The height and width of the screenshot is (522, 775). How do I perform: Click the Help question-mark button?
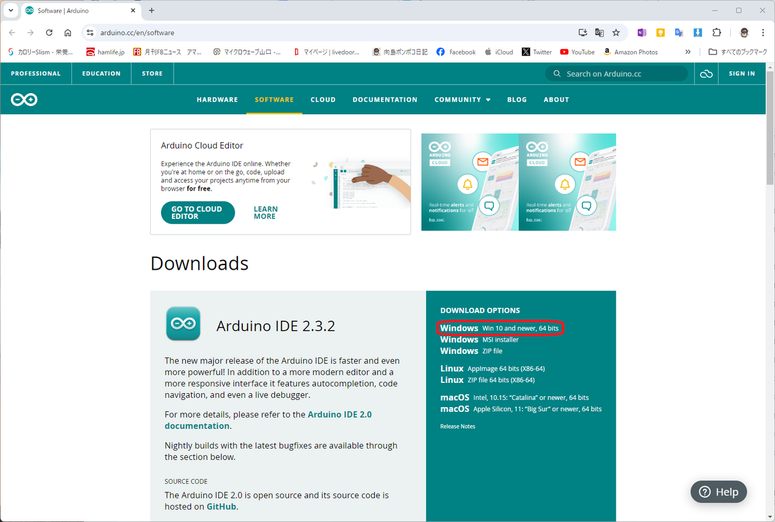pyautogui.click(x=718, y=492)
